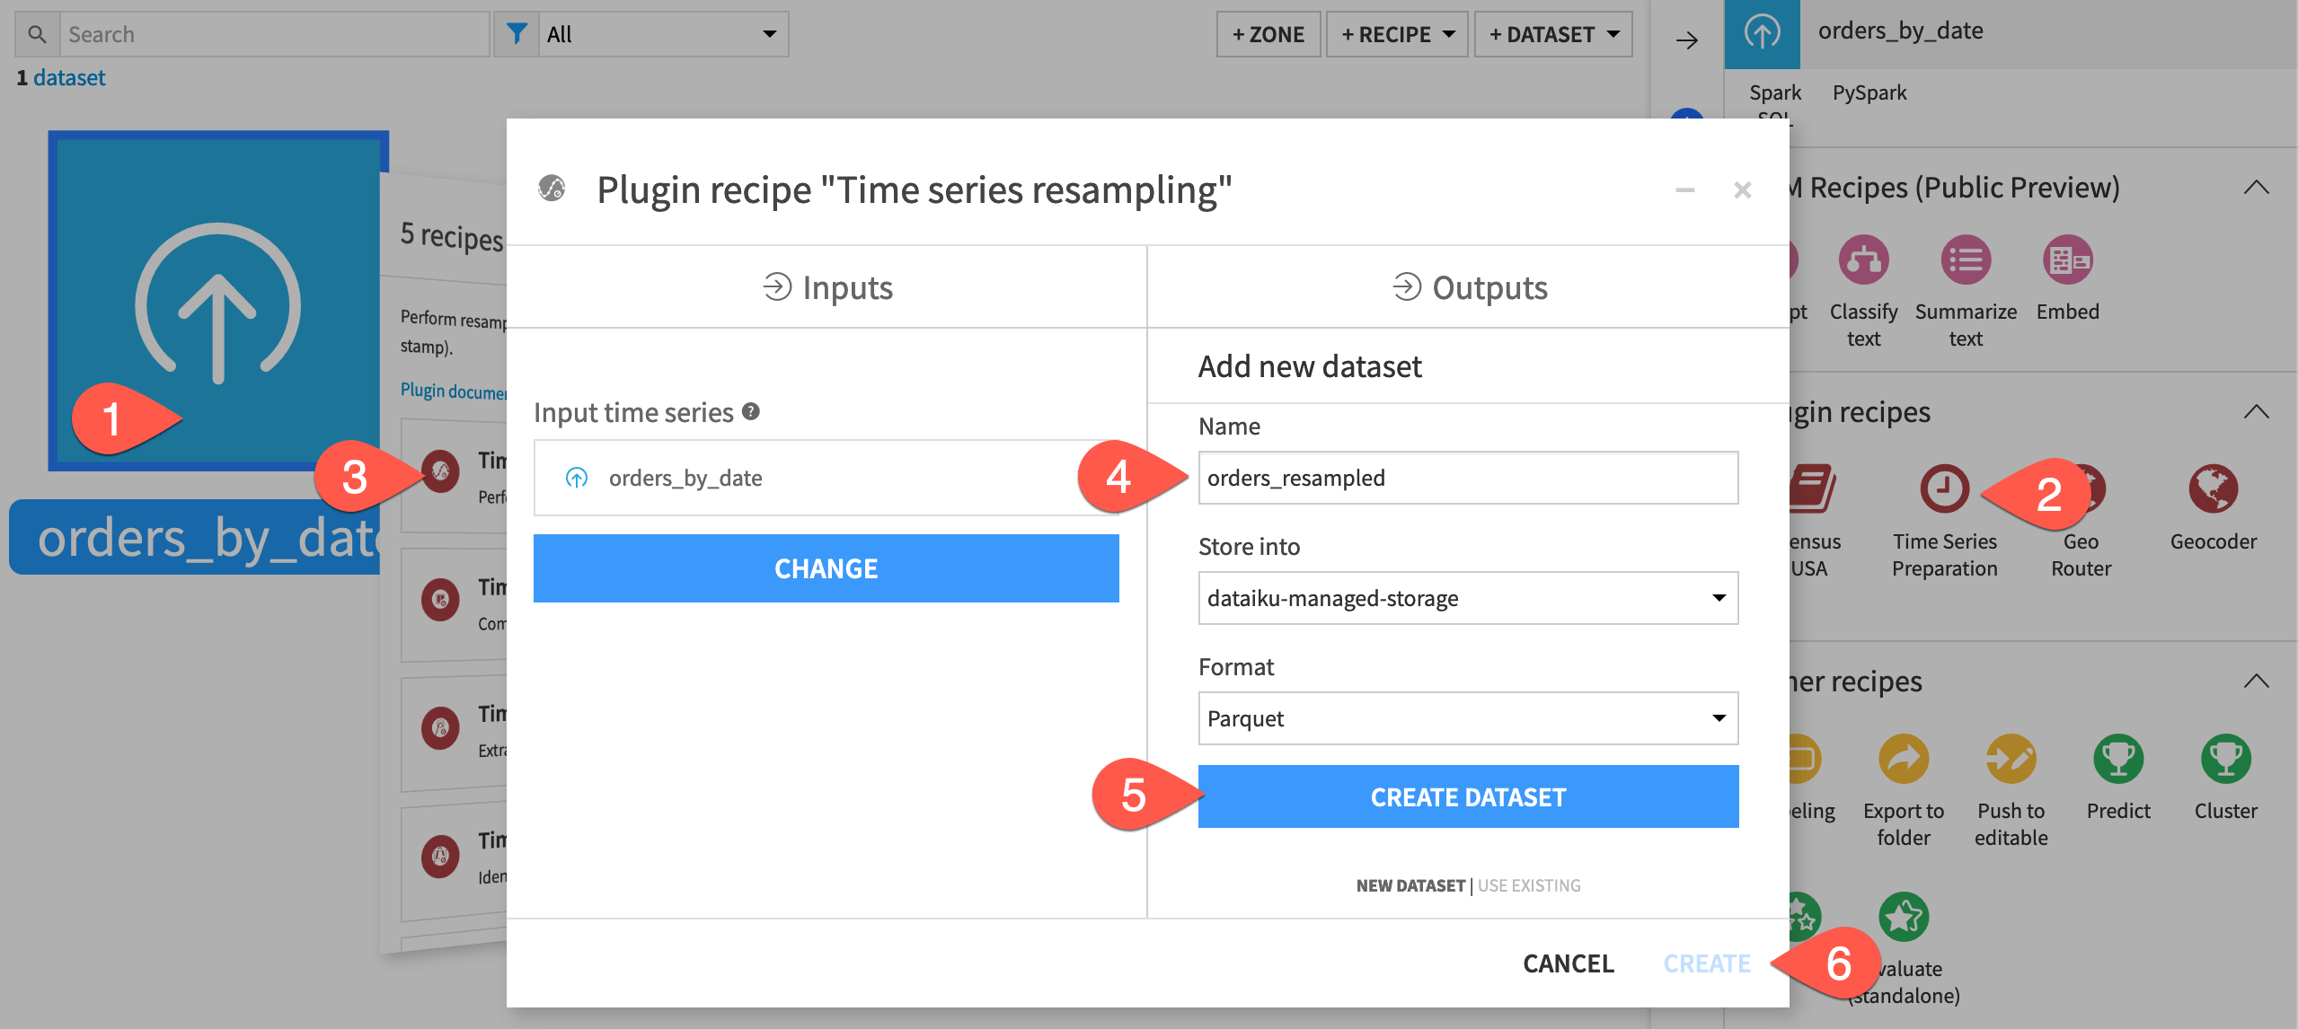The width and height of the screenshot is (2298, 1029).
Task: Minimize the plugin recipe dialog
Action: pyautogui.click(x=1684, y=190)
